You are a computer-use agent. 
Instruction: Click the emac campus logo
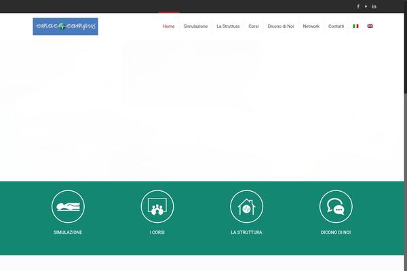tap(65, 26)
